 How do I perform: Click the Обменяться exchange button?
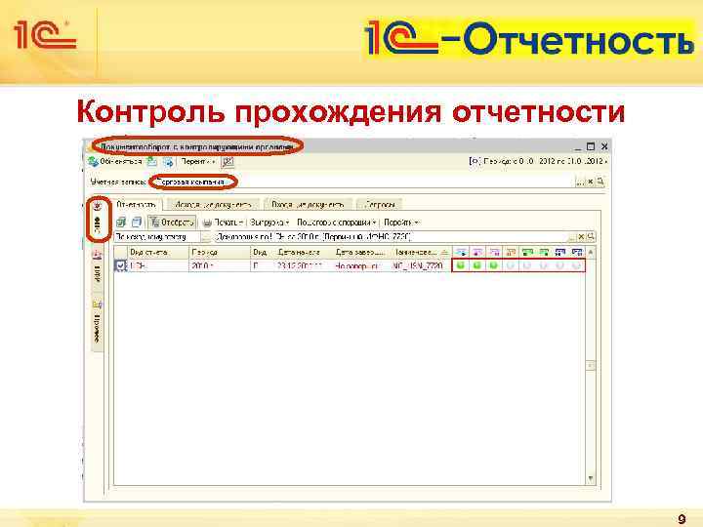tap(115, 161)
